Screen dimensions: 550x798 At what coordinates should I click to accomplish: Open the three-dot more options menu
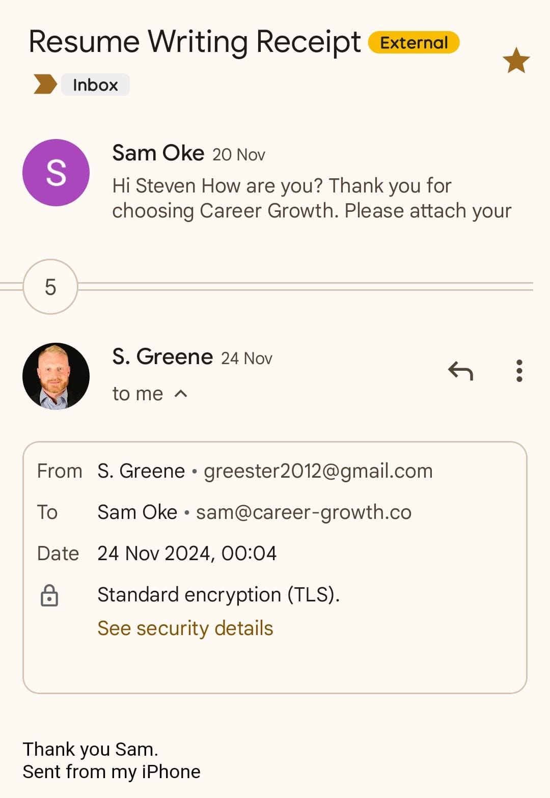[519, 371]
